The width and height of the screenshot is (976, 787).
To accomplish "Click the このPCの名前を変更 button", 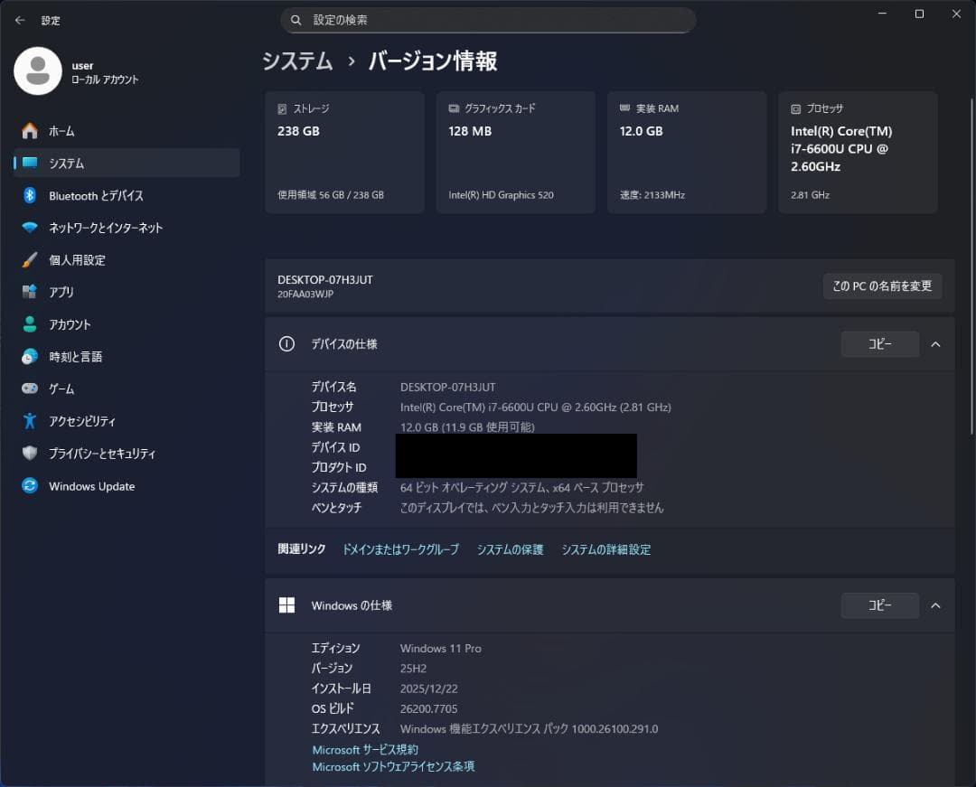I will pos(882,286).
